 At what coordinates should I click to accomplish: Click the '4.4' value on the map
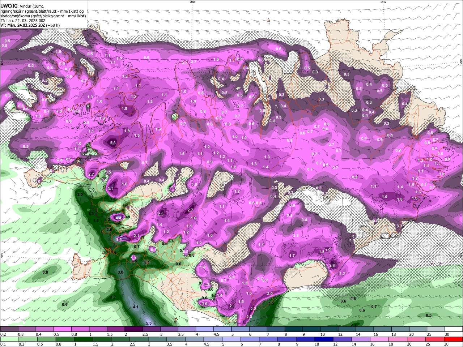[118, 218]
